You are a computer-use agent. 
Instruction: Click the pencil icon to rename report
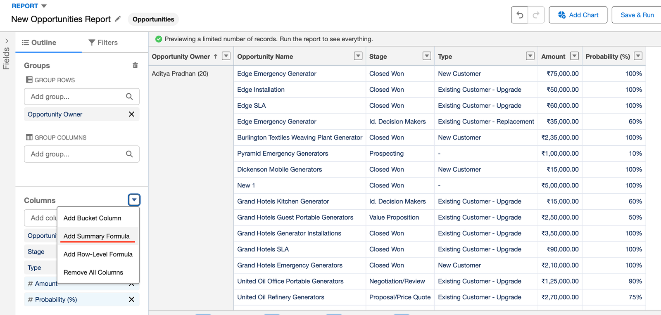[118, 19]
